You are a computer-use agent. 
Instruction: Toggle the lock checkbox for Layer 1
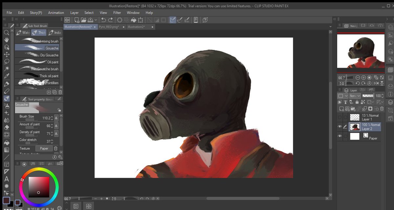click(x=345, y=117)
